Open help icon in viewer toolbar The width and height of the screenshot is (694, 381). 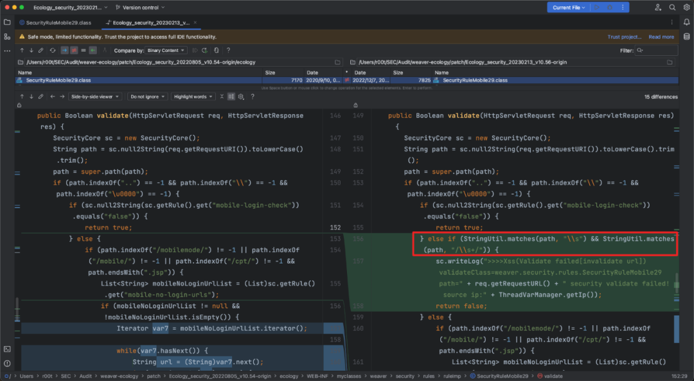253,96
